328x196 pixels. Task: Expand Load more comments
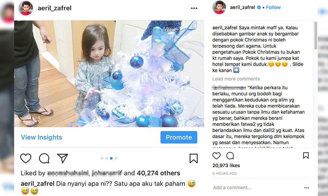point(236,79)
